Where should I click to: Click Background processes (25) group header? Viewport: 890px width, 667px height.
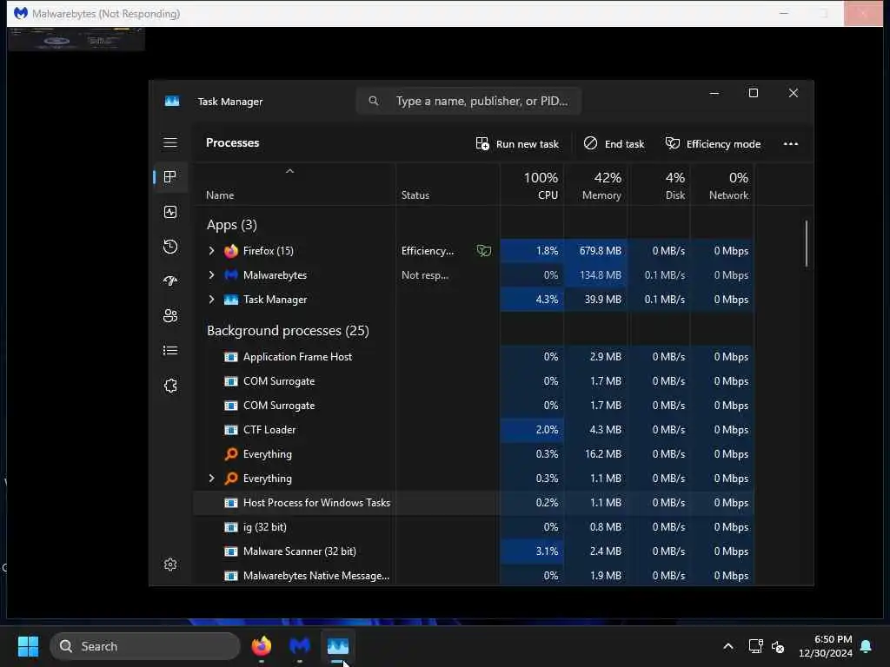[x=288, y=331]
